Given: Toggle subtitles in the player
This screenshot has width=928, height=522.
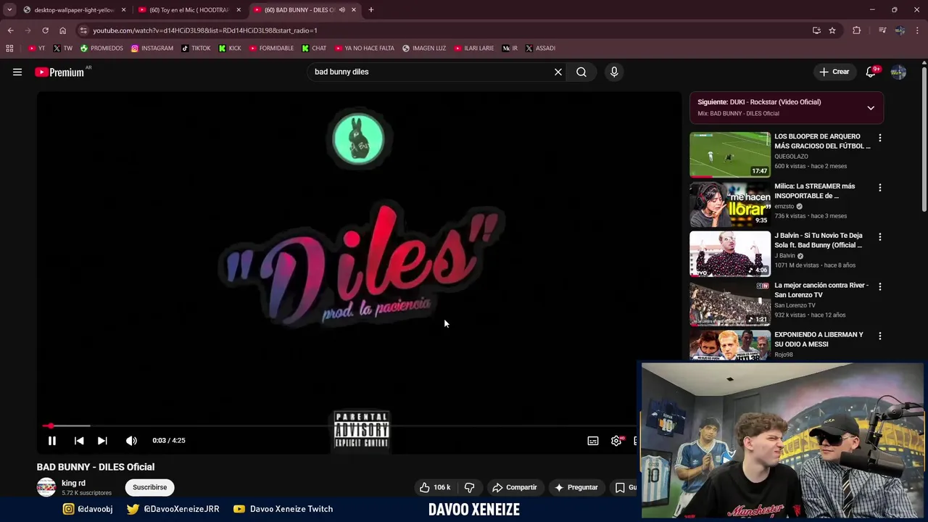Looking at the screenshot, I should (593, 441).
